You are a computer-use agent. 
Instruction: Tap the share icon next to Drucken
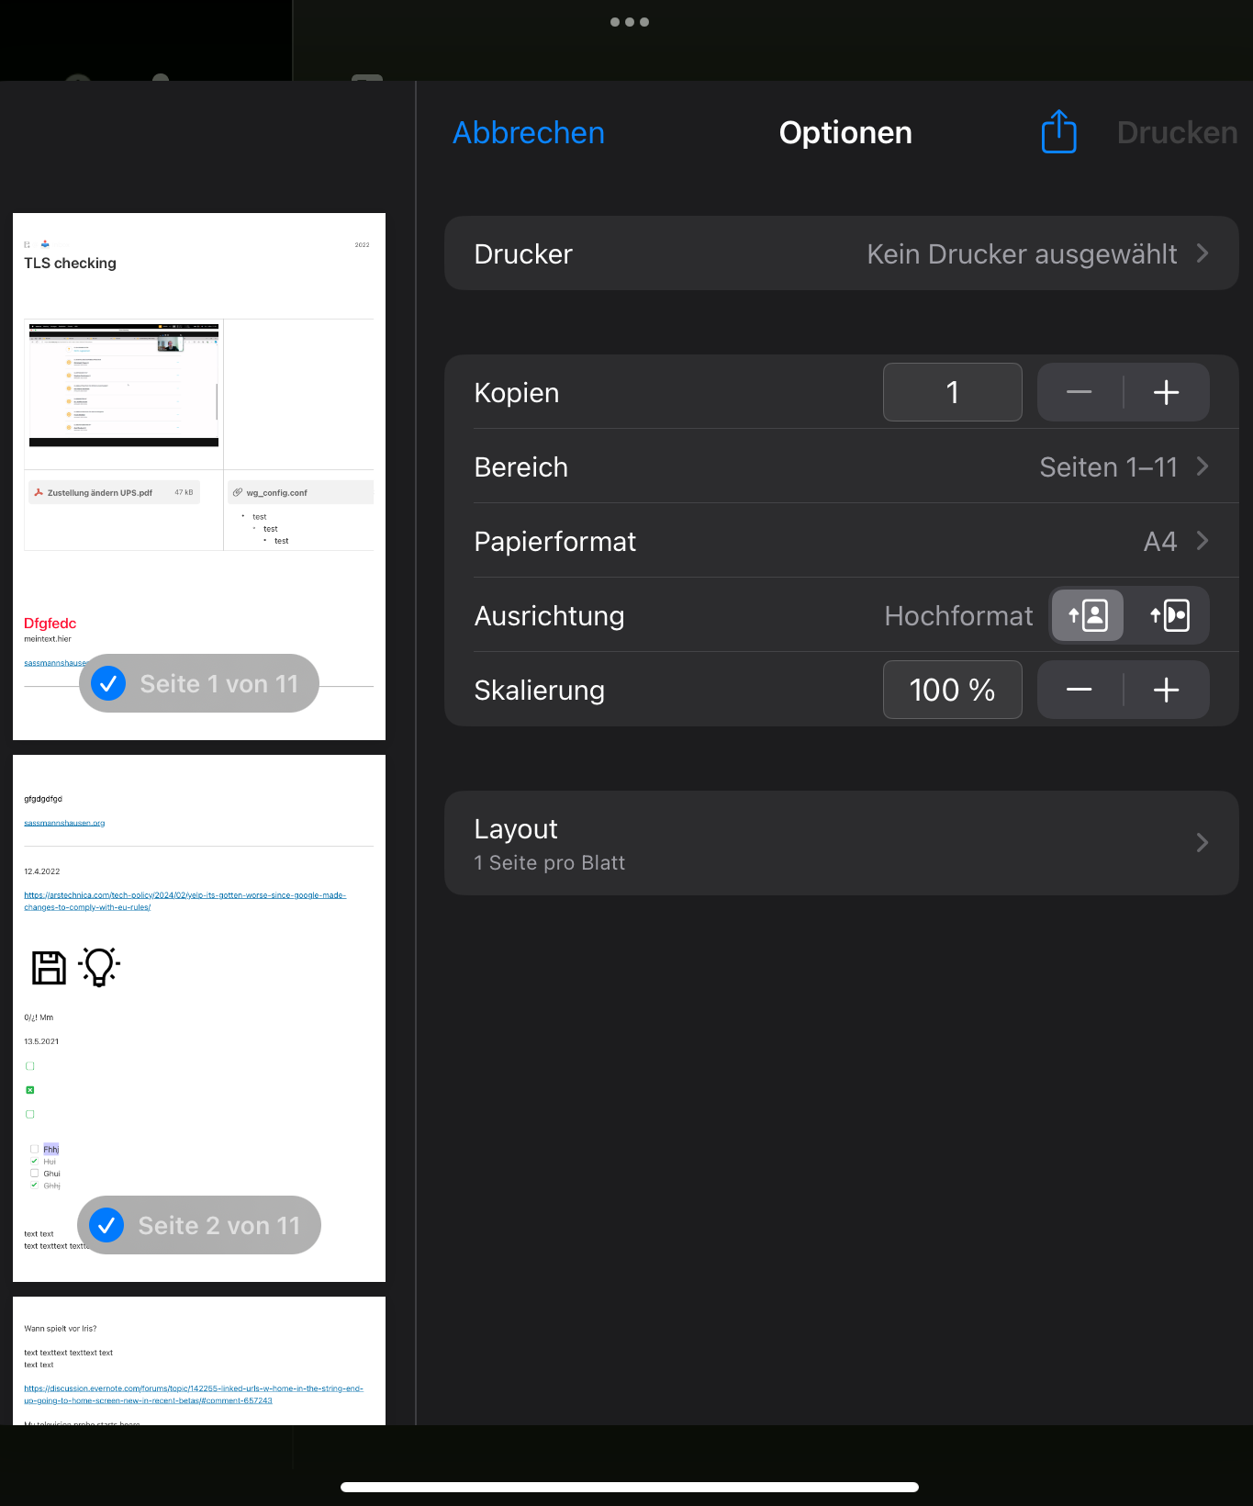click(1058, 132)
